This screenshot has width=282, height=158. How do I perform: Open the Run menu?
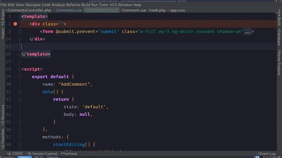click(x=95, y=5)
